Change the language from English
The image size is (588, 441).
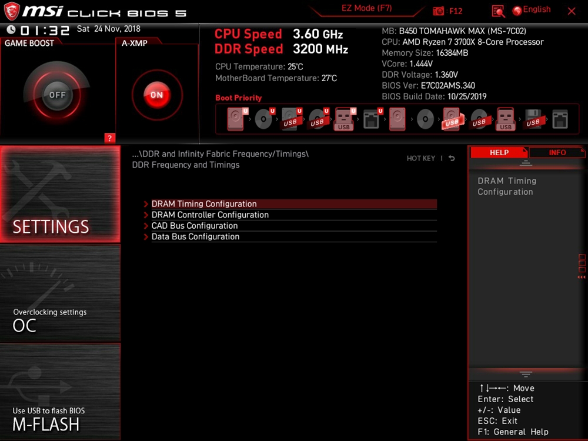tap(537, 9)
